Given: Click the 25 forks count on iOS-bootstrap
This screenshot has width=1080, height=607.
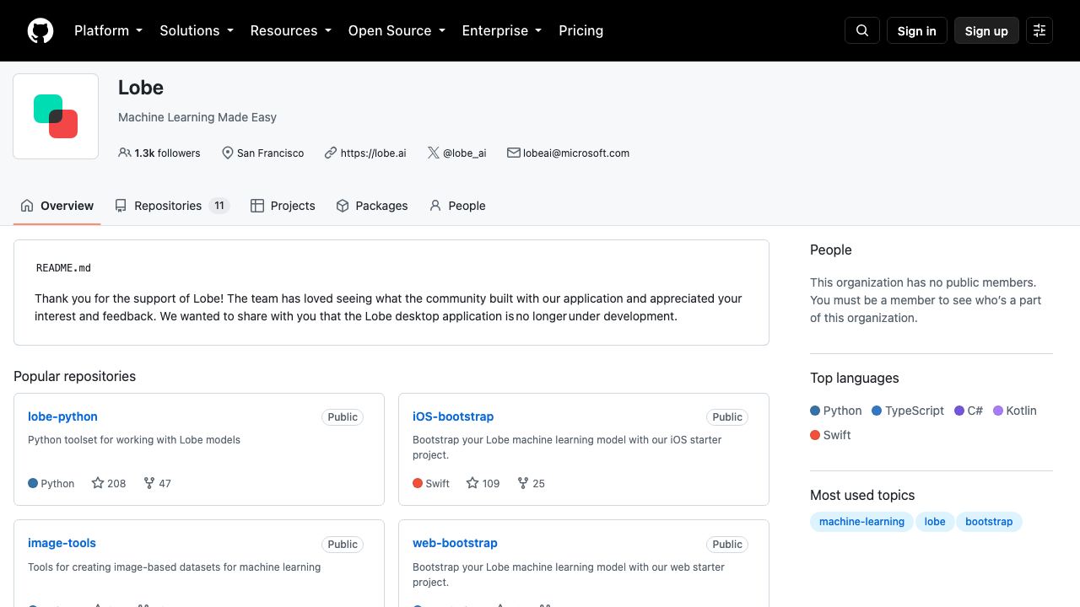Looking at the screenshot, I should (x=538, y=483).
